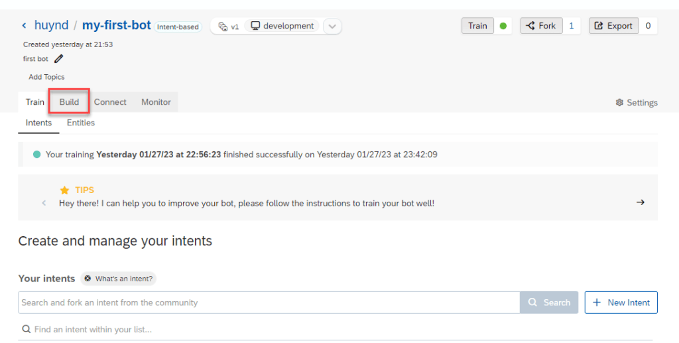The image size is (679, 343).
Task: Click the Settings gear icon
Action: (619, 103)
